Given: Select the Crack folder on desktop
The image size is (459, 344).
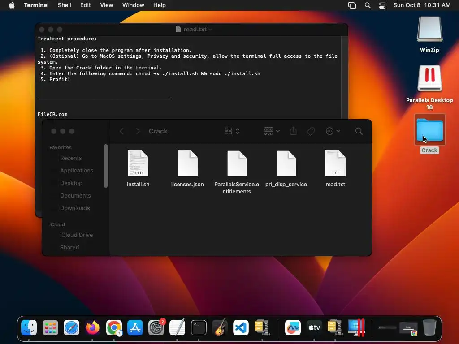Looking at the screenshot, I should (x=430, y=130).
